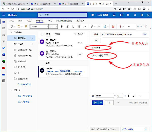Open the app launcher grid icon
152x132 pixels.
[x=4, y=15]
